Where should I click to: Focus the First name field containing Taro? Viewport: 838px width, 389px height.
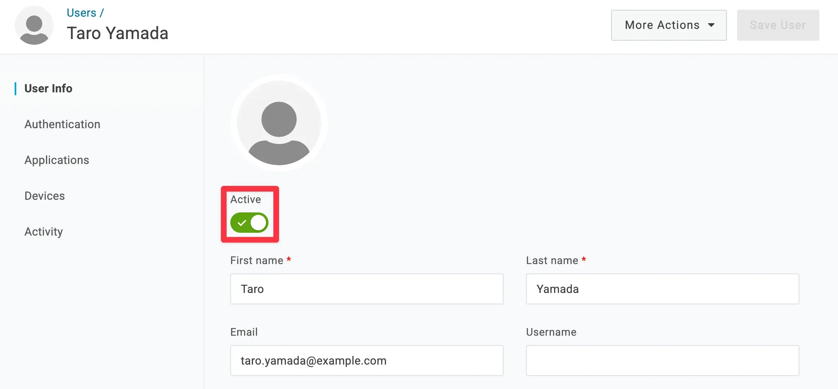(367, 289)
